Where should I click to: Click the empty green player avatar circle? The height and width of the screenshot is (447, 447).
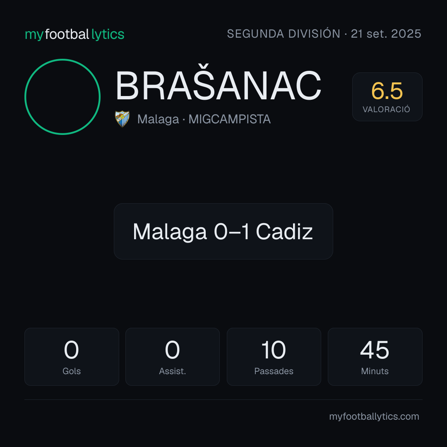tap(62, 96)
